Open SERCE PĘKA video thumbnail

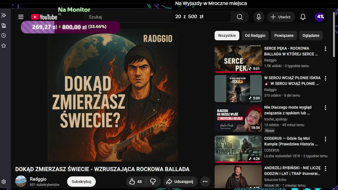pyautogui.click(x=238, y=59)
